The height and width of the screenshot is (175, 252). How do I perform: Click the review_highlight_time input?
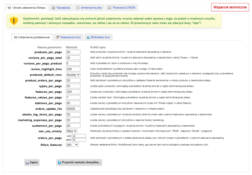click(x=73, y=69)
